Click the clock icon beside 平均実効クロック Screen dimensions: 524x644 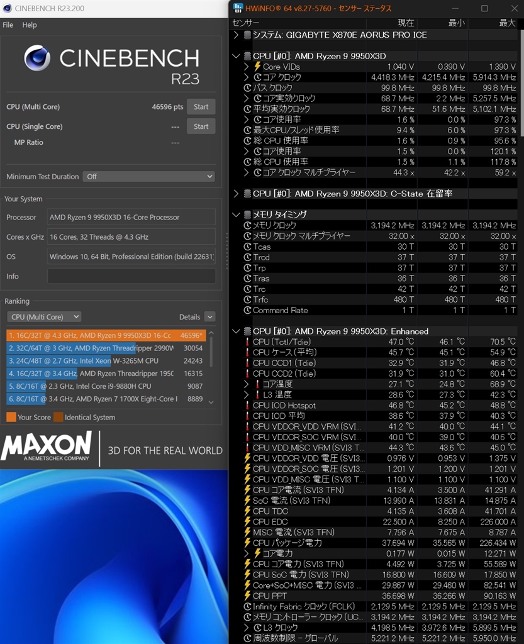click(247, 109)
